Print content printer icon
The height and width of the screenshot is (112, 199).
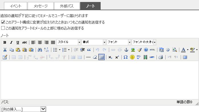coord(161,57)
